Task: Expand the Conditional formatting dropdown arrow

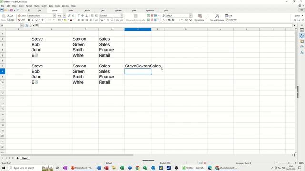Action: click(x=206, y=18)
